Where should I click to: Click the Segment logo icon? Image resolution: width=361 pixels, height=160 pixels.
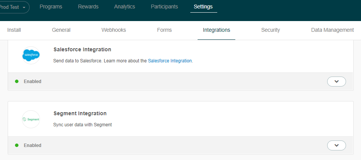pyautogui.click(x=31, y=119)
